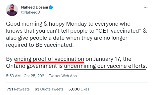Viewport: 152px width, 95px height.
Task: Click underlined "undermining our vaccine efforts" phrase
Action: tap(105, 66)
